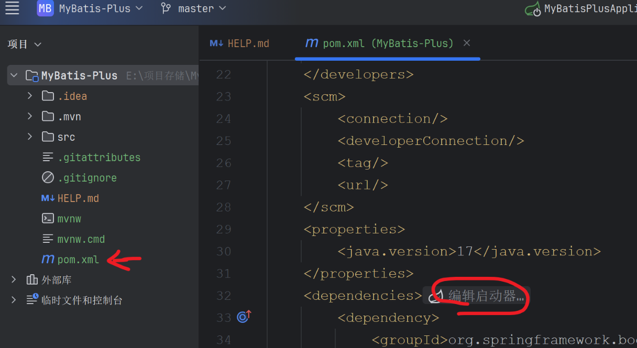
Task: Expand the 外部库 node
Action: (14, 280)
